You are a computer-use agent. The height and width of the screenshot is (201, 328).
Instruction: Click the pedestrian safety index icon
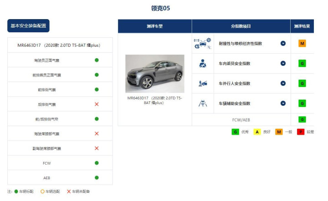tap(202, 84)
